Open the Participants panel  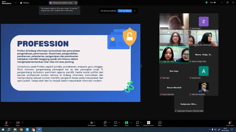[92, 124]
